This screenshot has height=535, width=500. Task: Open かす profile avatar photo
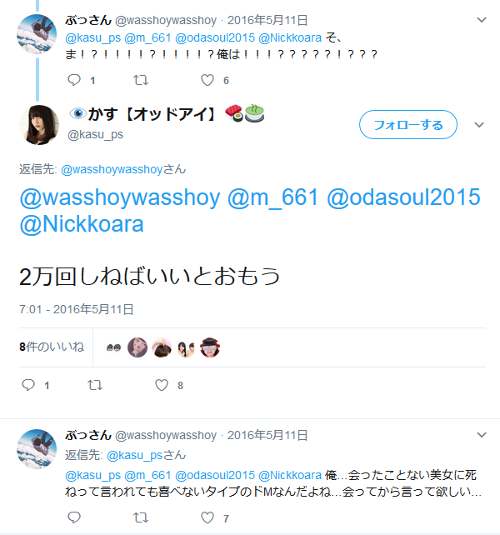(x=39, y=125)
